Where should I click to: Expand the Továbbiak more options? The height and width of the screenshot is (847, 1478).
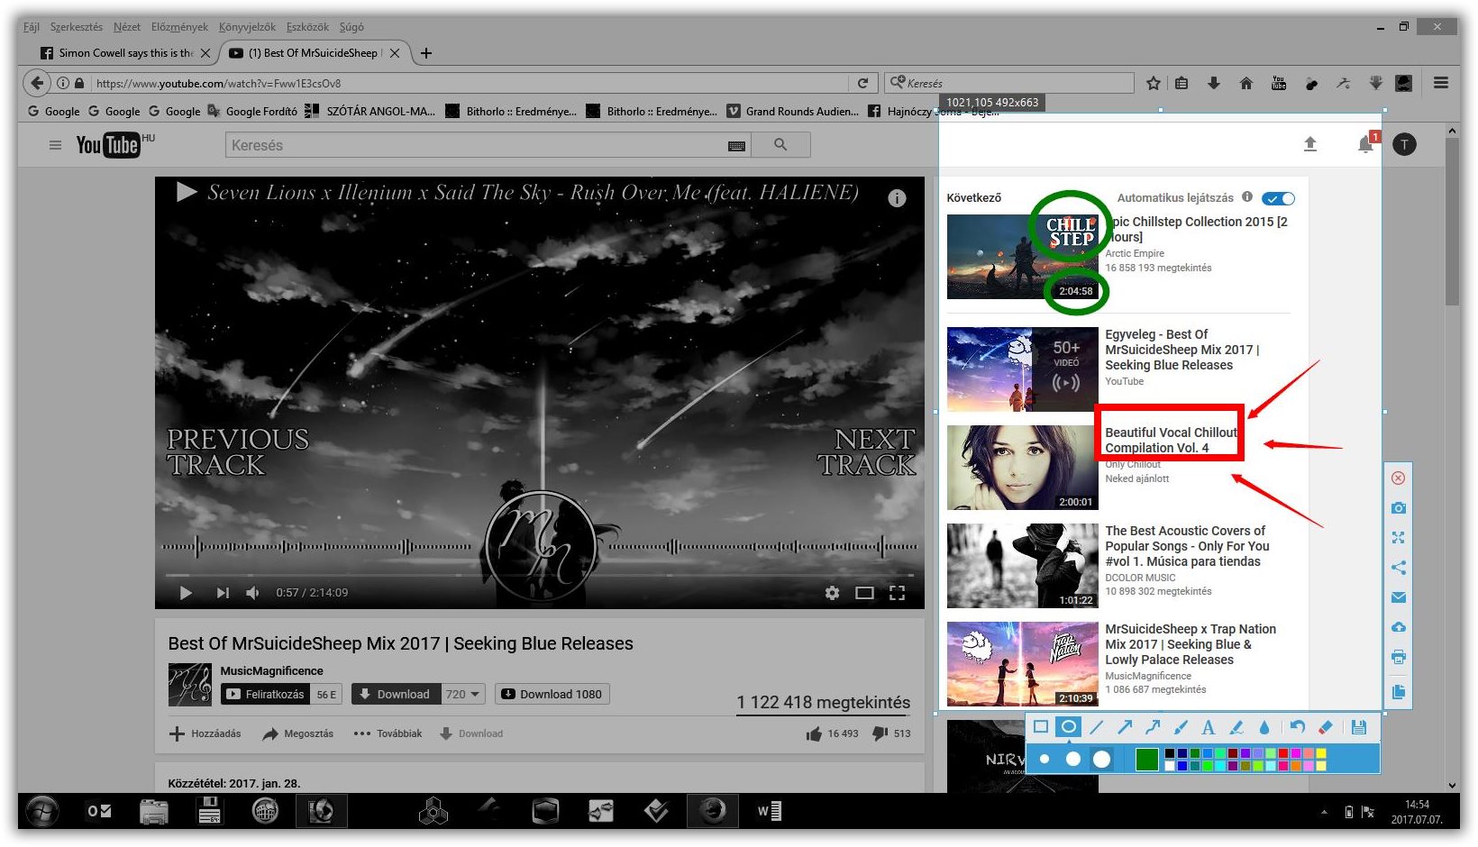click(x=388, y=733)
